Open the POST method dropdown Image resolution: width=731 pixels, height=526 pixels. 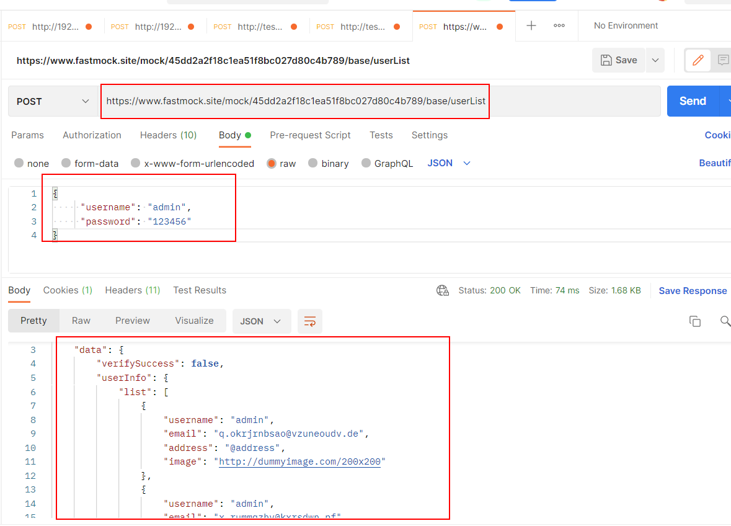click(53, 101)
